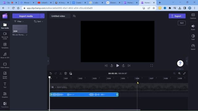
Task: Open the help question mark button
Action: [x=180, y=64]
